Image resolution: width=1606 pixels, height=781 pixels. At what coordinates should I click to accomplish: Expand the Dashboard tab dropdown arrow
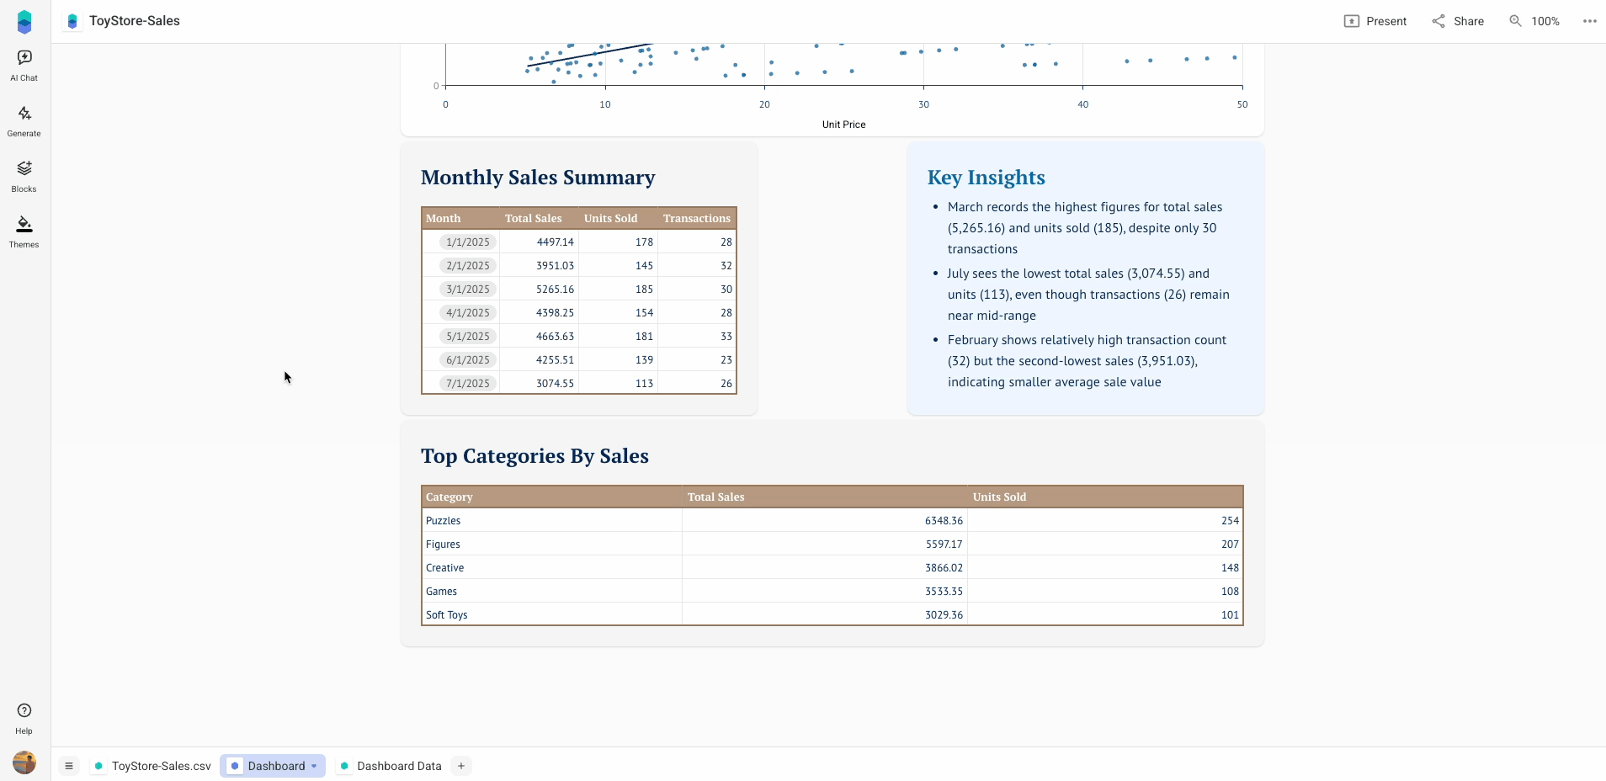point(314,766)
